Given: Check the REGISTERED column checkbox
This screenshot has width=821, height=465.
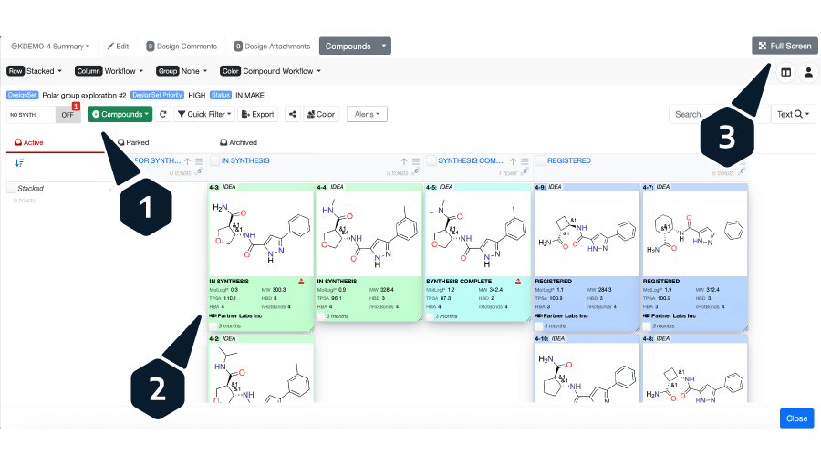Looking at the screenshot, I should click(x=540, y=160).
